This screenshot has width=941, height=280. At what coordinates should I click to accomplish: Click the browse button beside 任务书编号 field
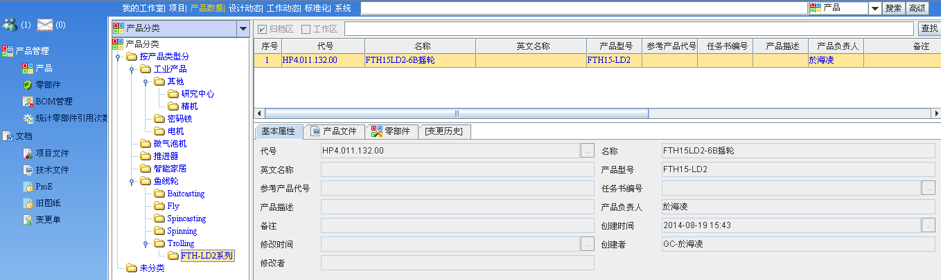click(929, 187)
